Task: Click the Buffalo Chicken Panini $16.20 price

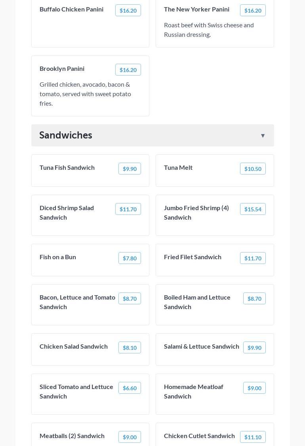Action: [x=128, y=11]
